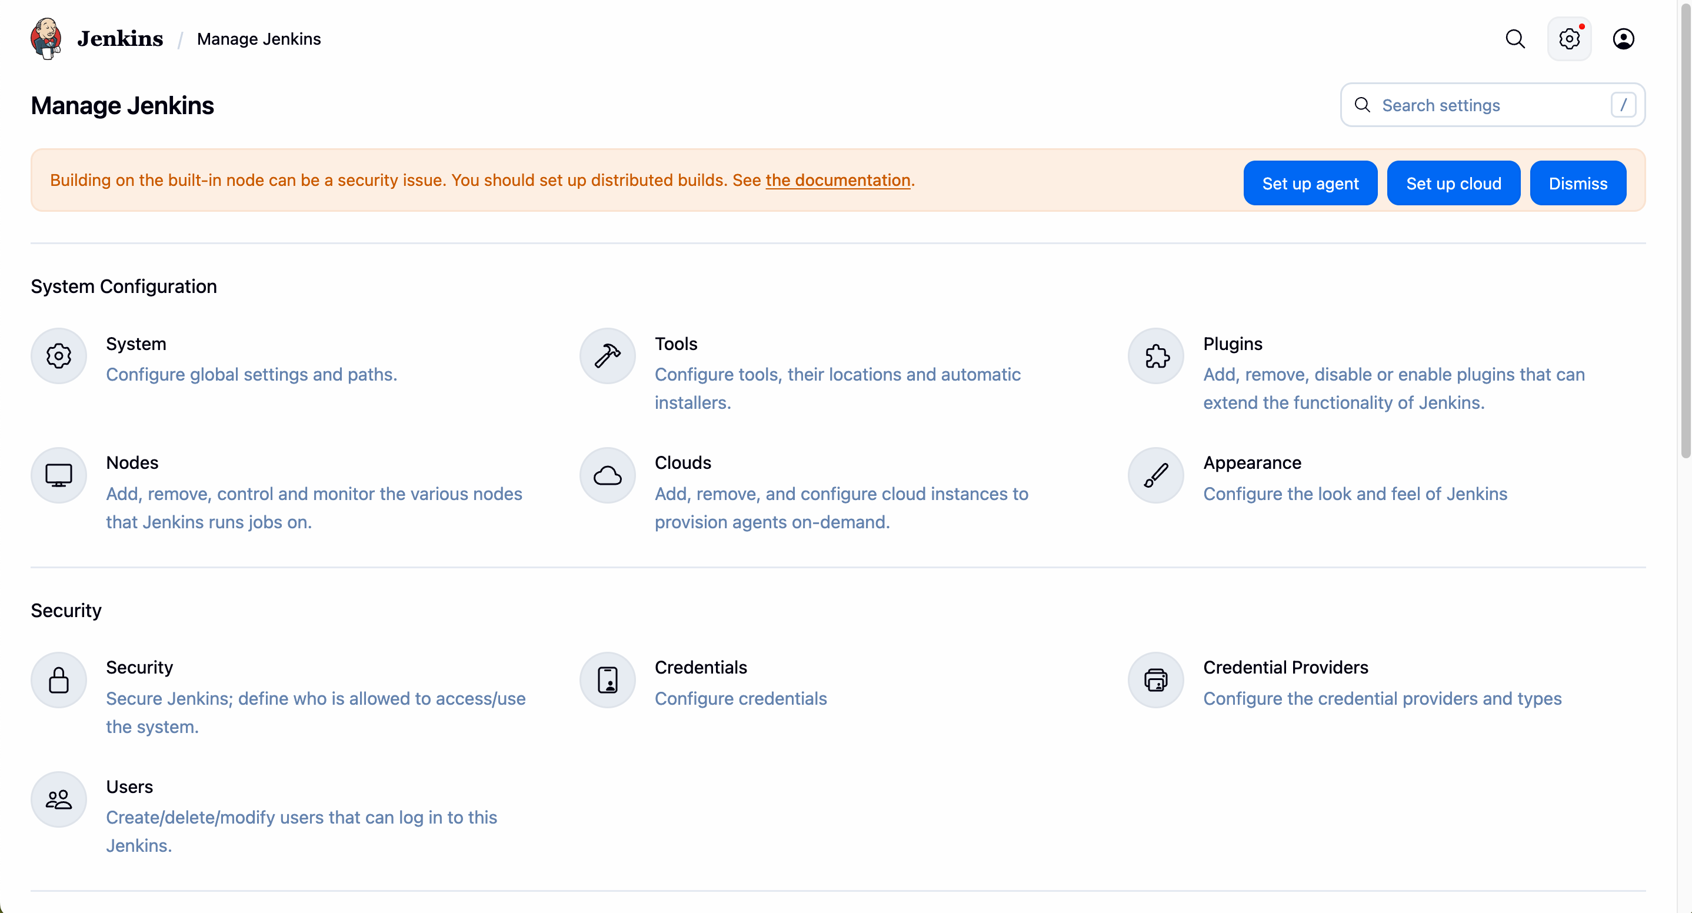Click the Set up agent button
Image resolution: width=1692 pixels, height=913 pixels.
tap(1310, 184)
